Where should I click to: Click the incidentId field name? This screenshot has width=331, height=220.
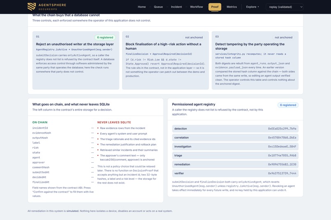click(x=40, y=128)
